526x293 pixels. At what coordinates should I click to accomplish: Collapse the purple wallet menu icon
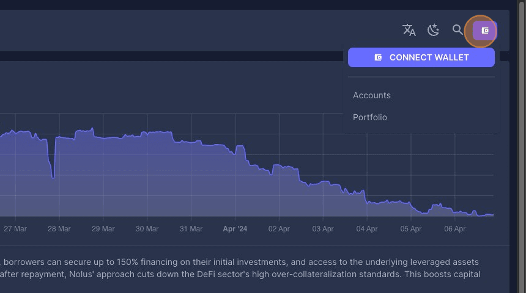pos(484,30)
